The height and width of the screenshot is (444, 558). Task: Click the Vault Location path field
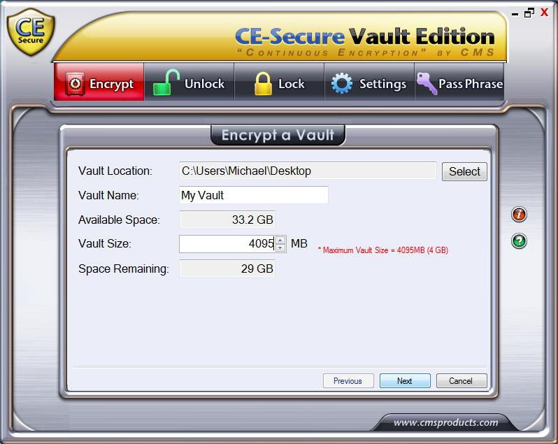click(x=308, y=171)
